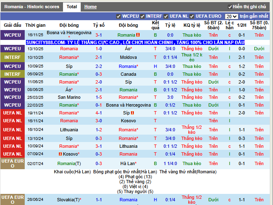The image size is (273, 205).
Task: Click Bosna và Hercegovina away team 22/03/25
Action: pos(128,105)
